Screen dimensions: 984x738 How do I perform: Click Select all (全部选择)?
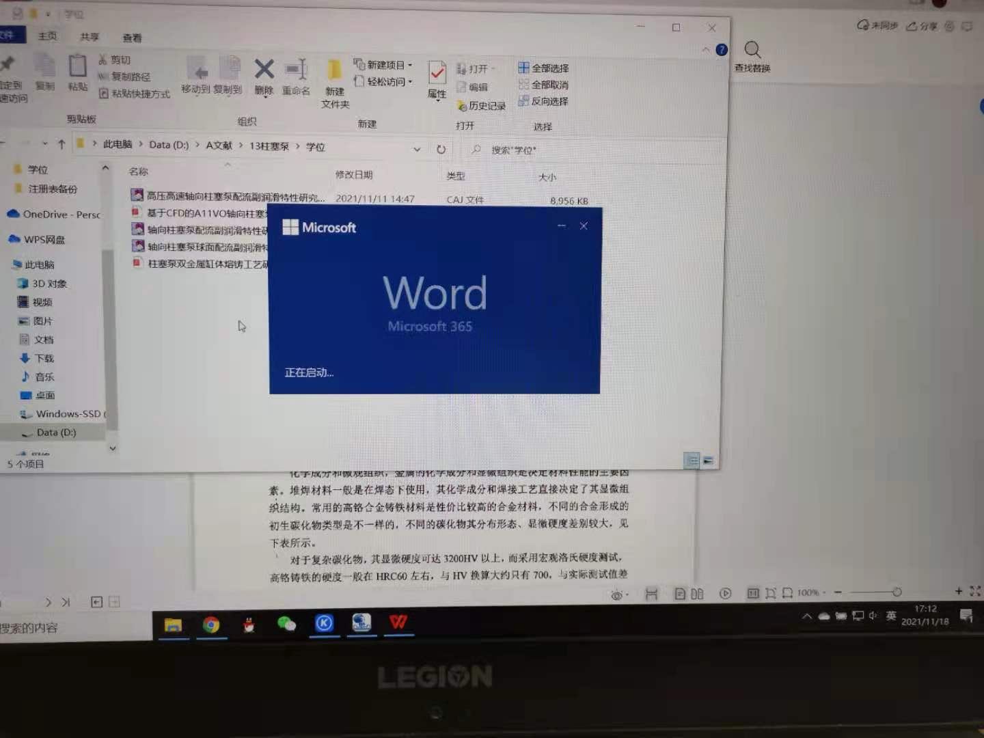(543, 68)
